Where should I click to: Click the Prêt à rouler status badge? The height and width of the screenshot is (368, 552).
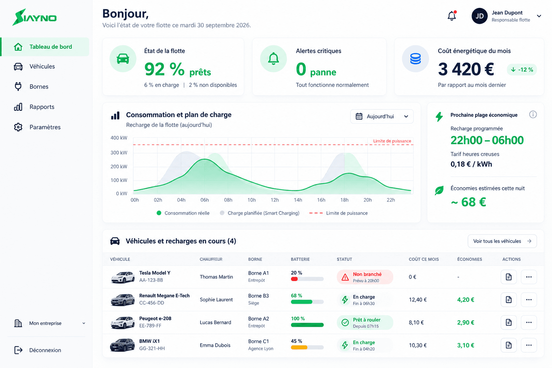365,323
